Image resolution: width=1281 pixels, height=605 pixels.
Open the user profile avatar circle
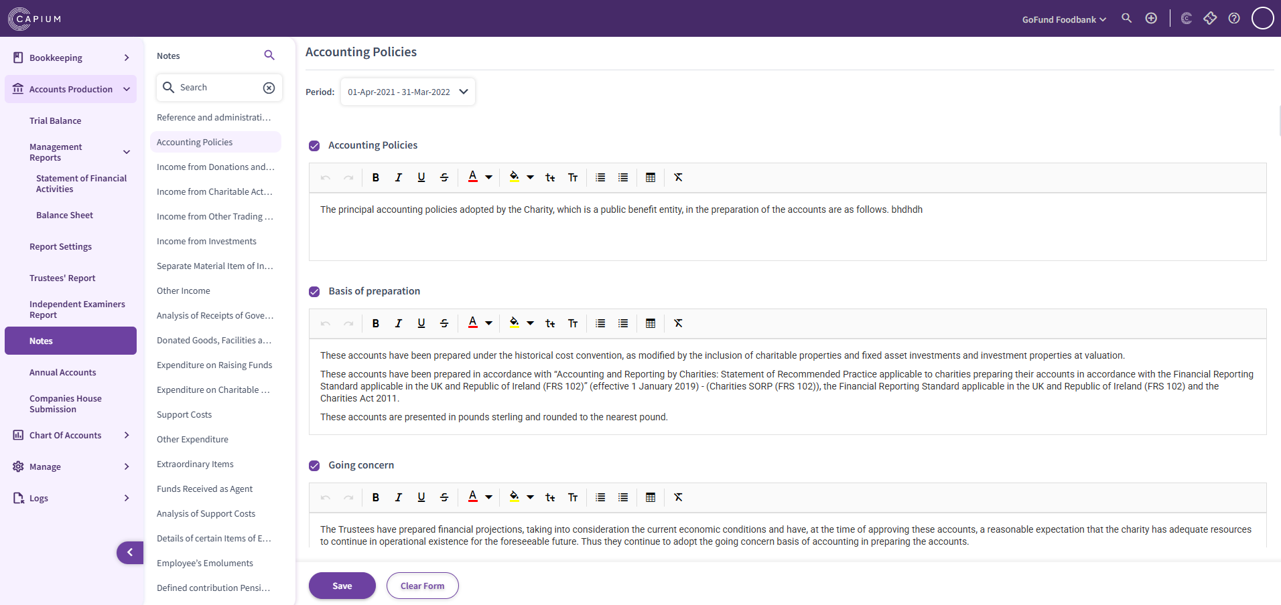pyautogui.click(x=1263, y=18)
